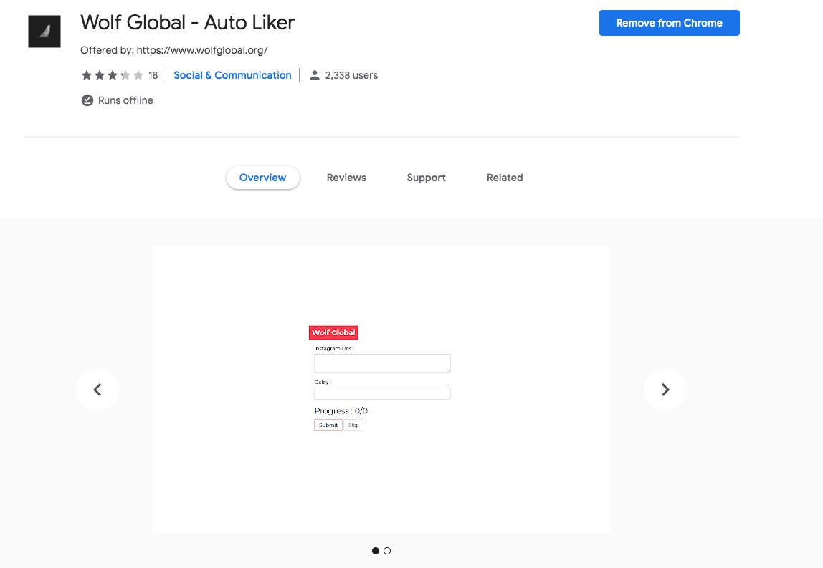This screenshot has width=823, height=568.
Task: Open the Related tab
Action: point(505,178)
